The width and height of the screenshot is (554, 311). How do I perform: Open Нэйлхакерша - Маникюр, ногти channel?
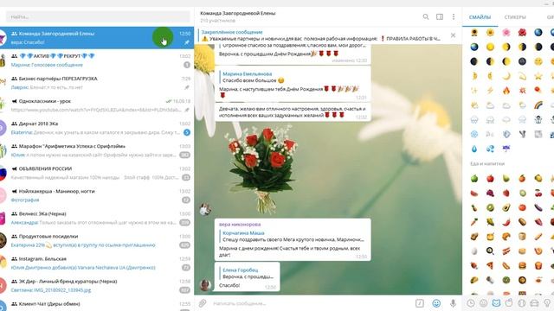click(x=97, y=196)
